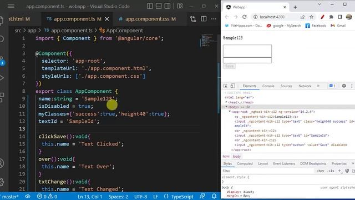Open editor More Actions ellipsis
The image size is (355, 200).
214,19
